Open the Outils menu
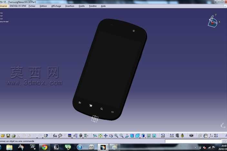 click(82, 6)
